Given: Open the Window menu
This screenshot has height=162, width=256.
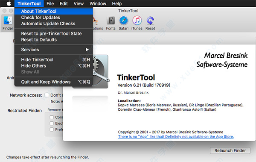Looking at the screenshot, I should tap(98, 3).
